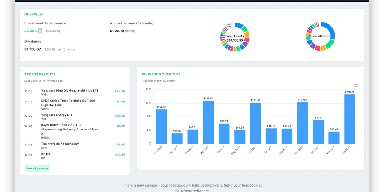Click the $26.28 payout amount
Screen dimensions: 384x192
pyautogui.click(x=120, y=91)
